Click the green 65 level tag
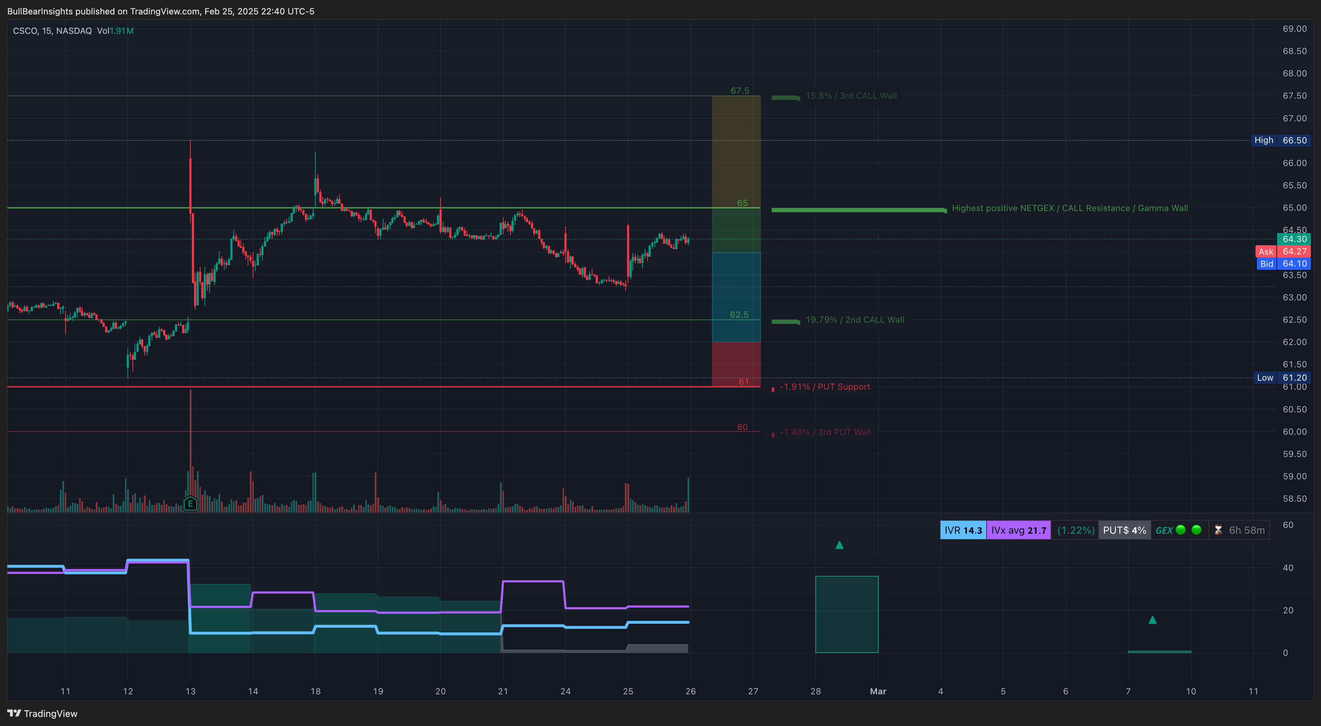 click(x=742, y=203)
